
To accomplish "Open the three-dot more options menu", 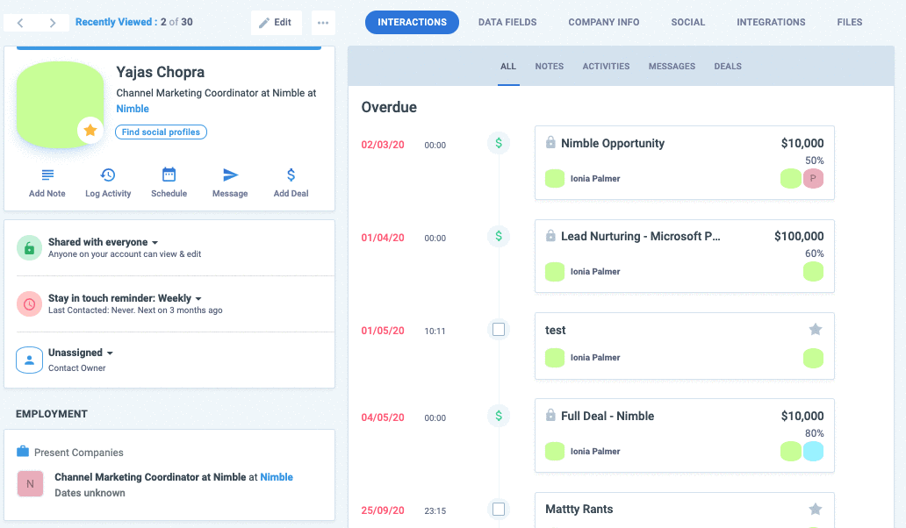I will coord(323,23).
